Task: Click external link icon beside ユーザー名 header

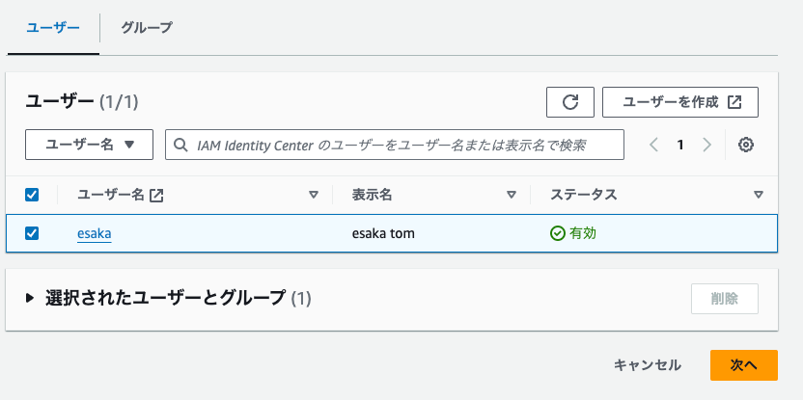Action: coord(157,195)
